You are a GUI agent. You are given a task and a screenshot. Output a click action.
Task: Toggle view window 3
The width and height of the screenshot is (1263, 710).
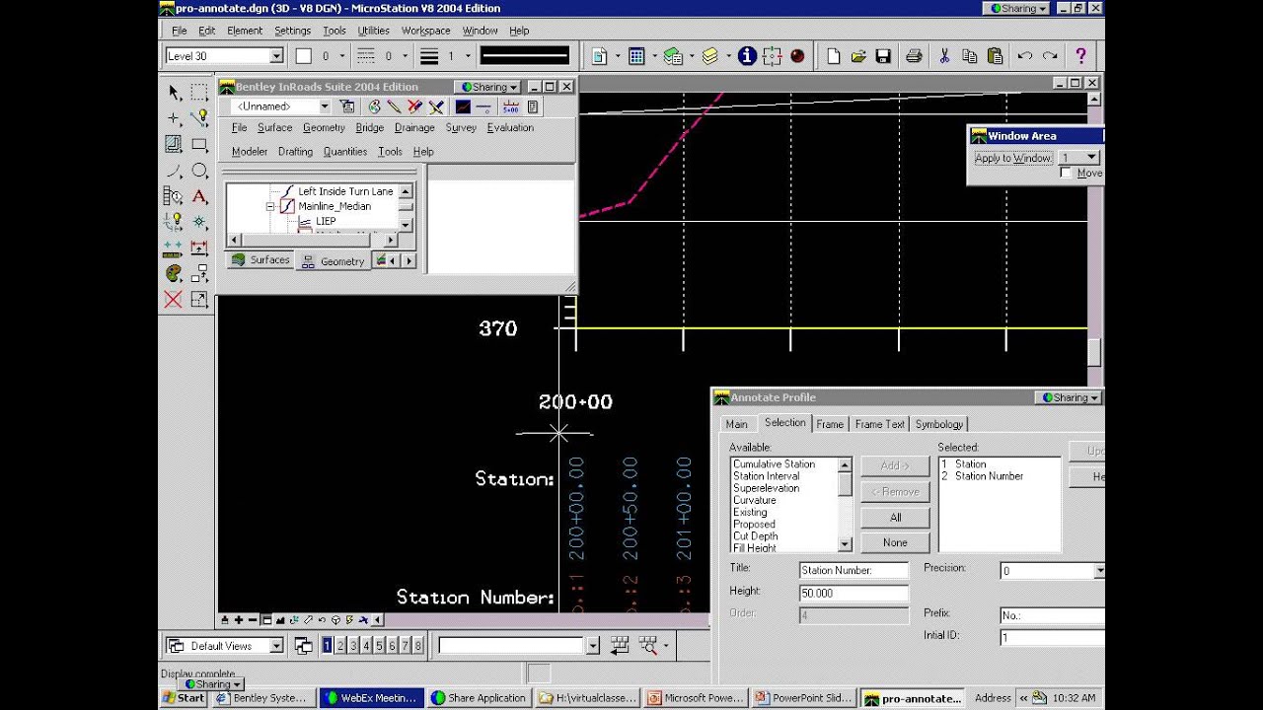(x=352, y=646)
